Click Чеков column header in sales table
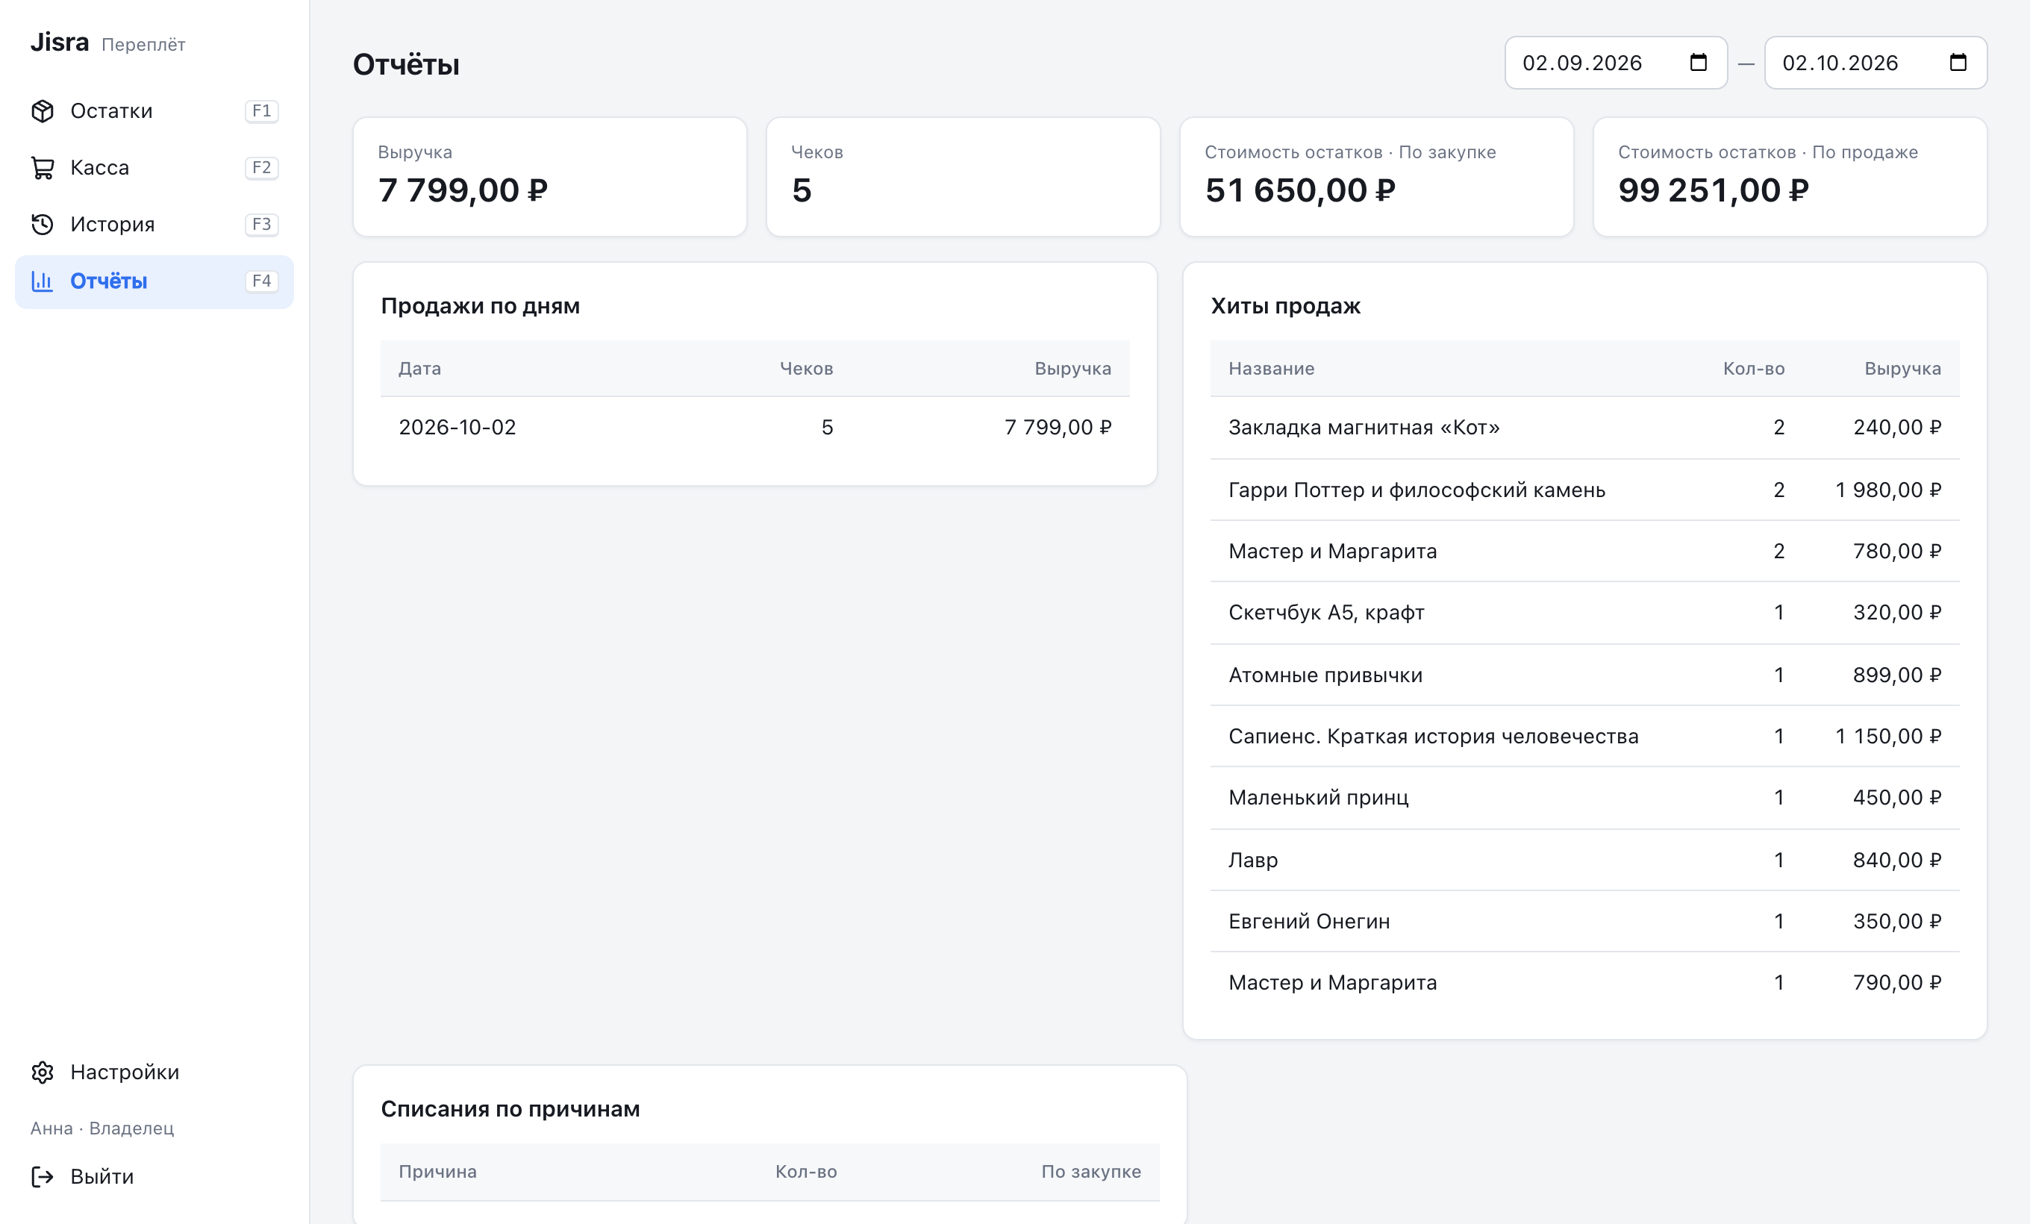Image resolution: width=2030 pixels, height=1224 pixels. point(807,368)
